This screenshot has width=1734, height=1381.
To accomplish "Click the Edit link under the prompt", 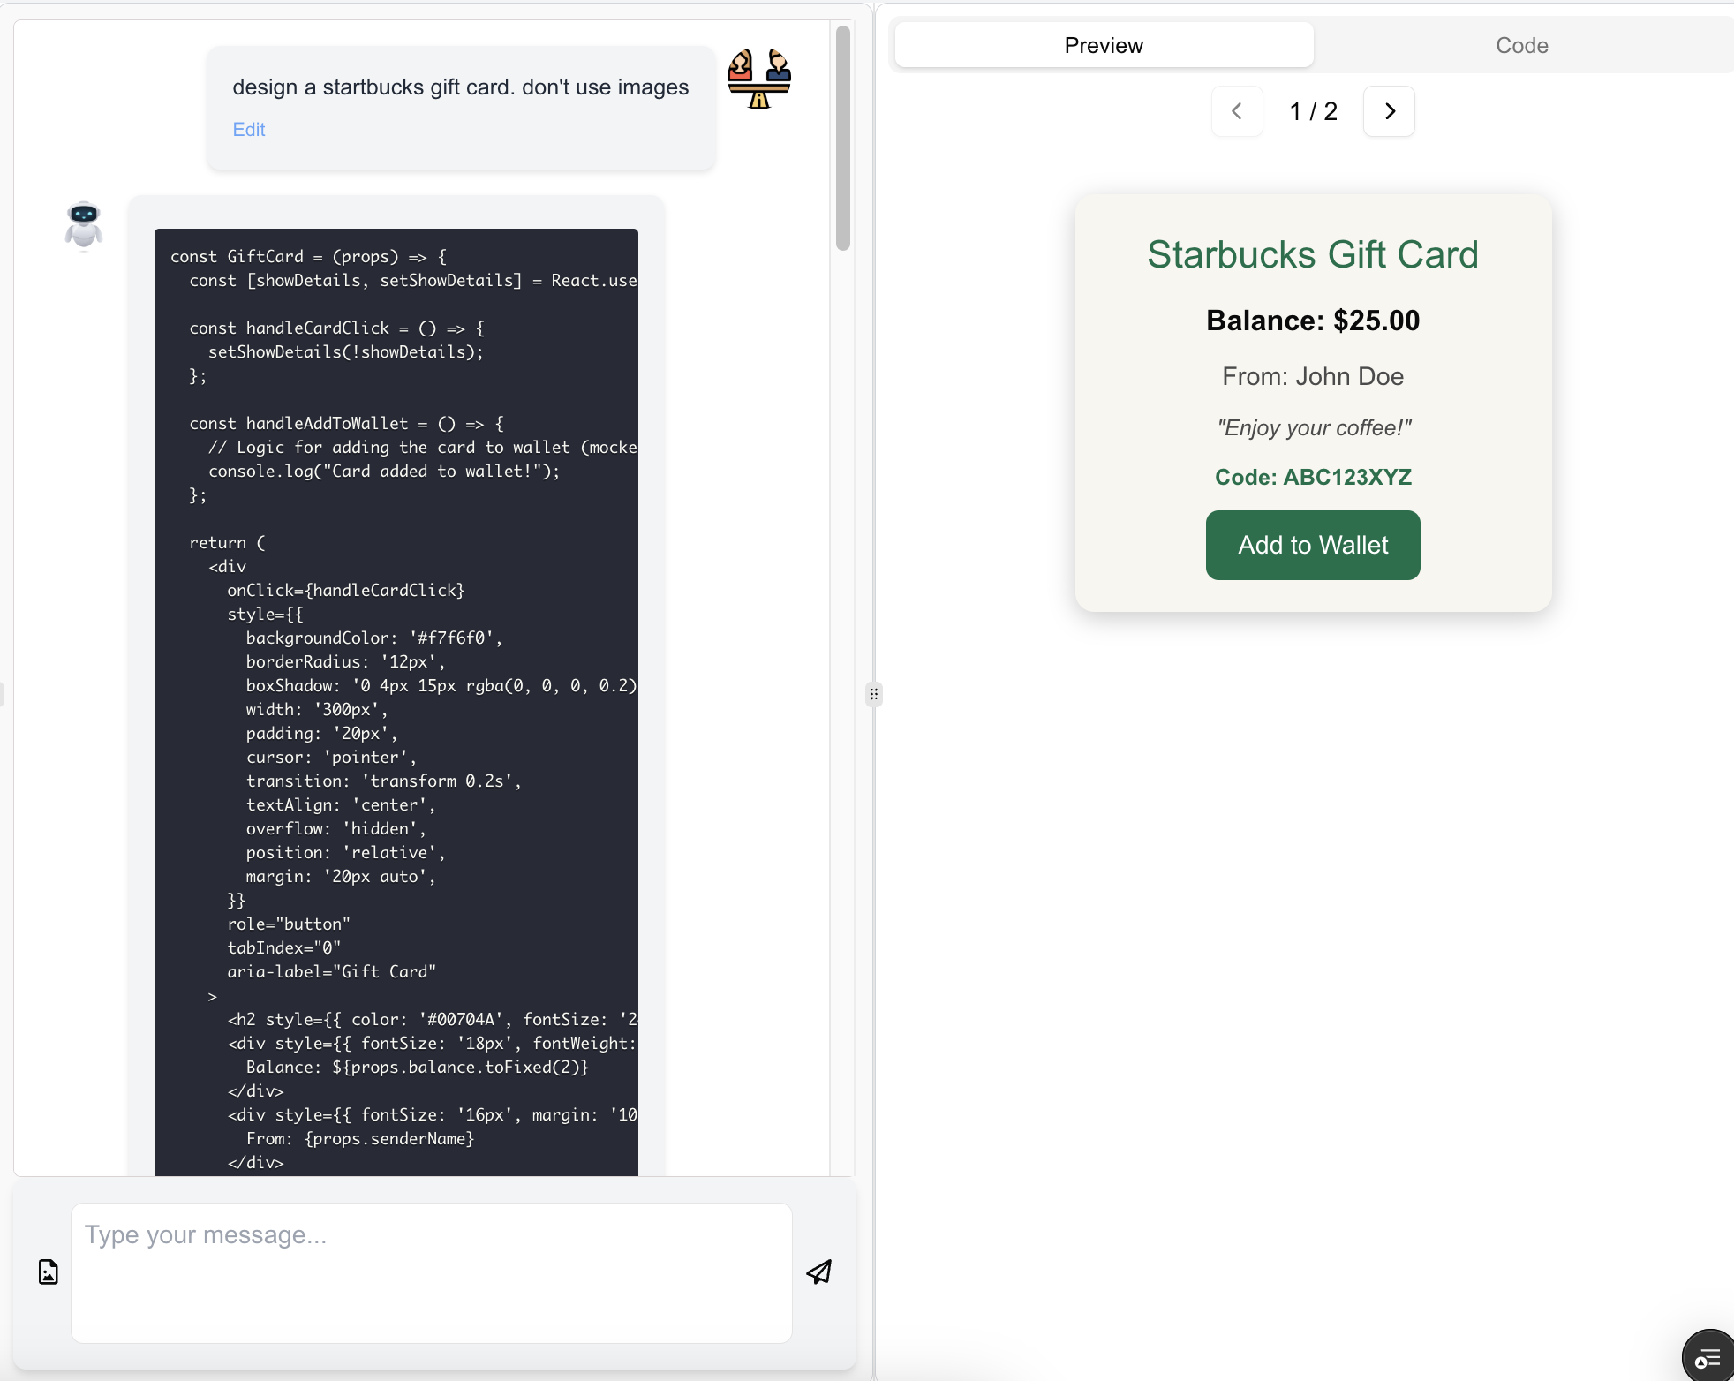I will coord(248,130).
